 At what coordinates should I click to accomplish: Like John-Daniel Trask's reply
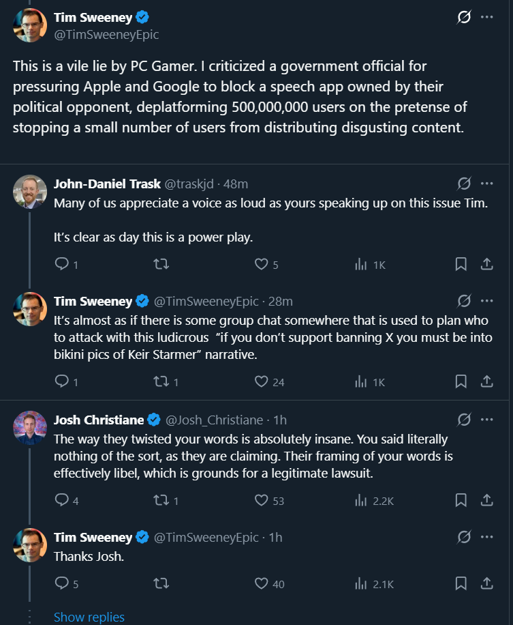tap(261, 264)
